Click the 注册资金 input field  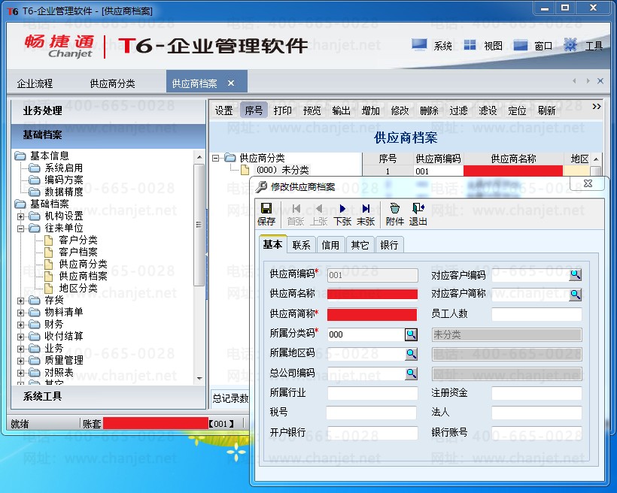536,393
